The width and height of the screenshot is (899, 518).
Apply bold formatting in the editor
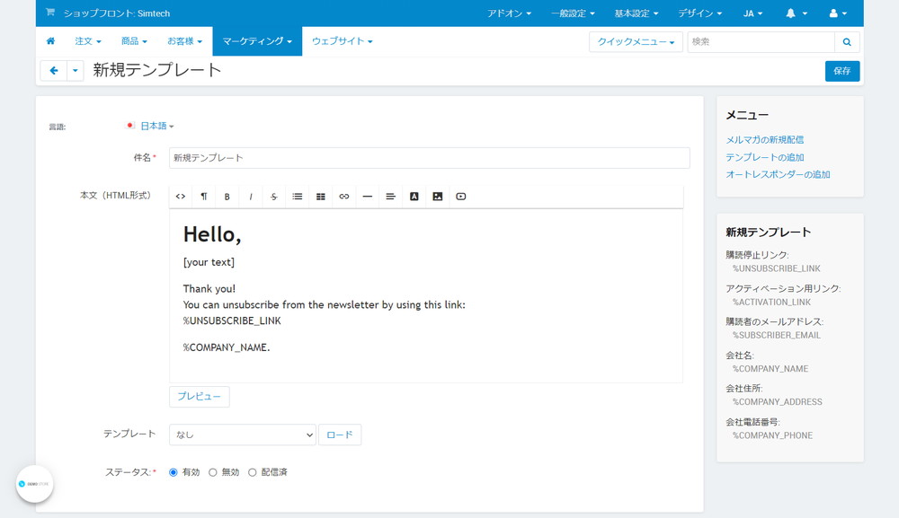click(227, 197)
